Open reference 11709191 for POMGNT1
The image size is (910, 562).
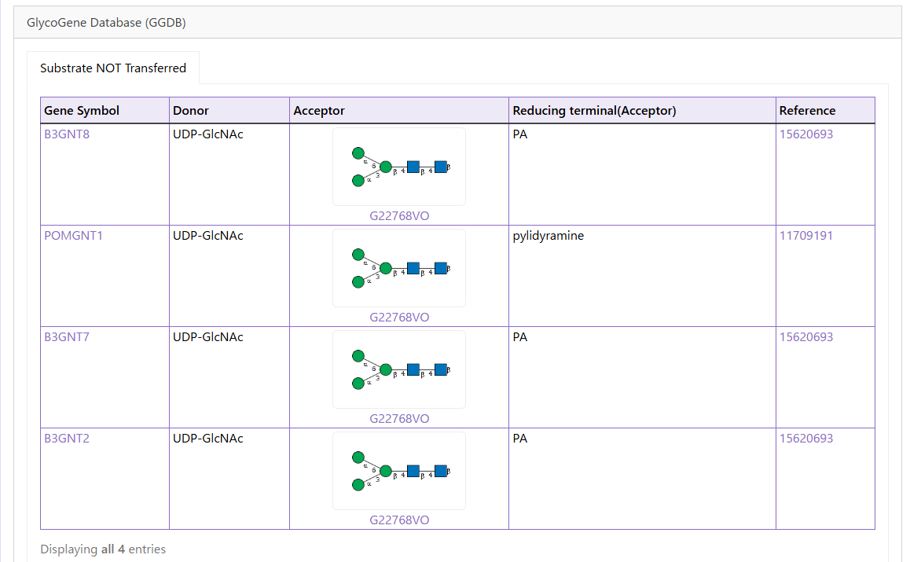pyautogui.click(x=805, y=236)
